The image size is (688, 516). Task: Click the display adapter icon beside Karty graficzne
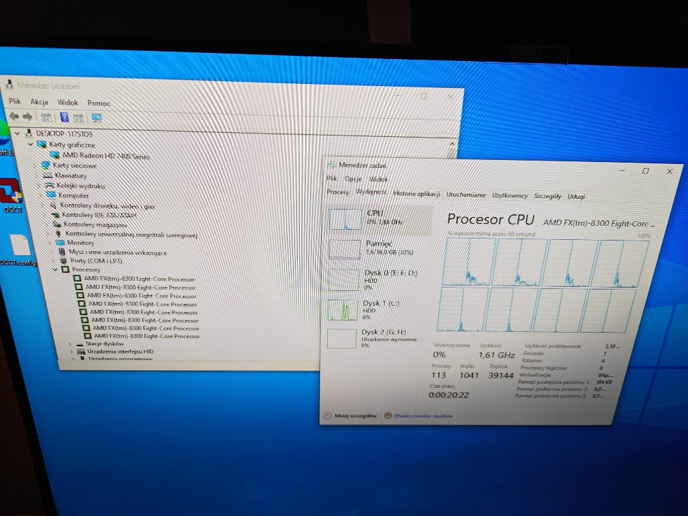click(42, 144)
